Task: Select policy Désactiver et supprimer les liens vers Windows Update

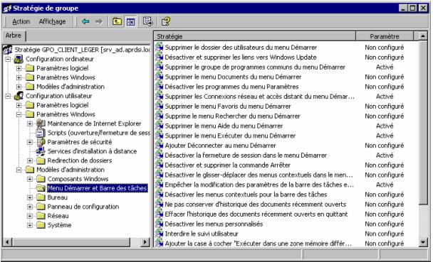Action: (x=241, y=58)
